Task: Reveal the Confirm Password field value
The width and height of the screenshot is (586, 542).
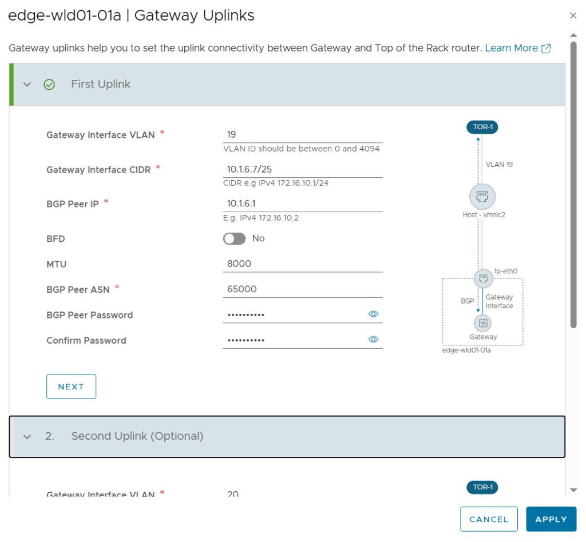Action: pyautogui.click(x=373, y=340)
